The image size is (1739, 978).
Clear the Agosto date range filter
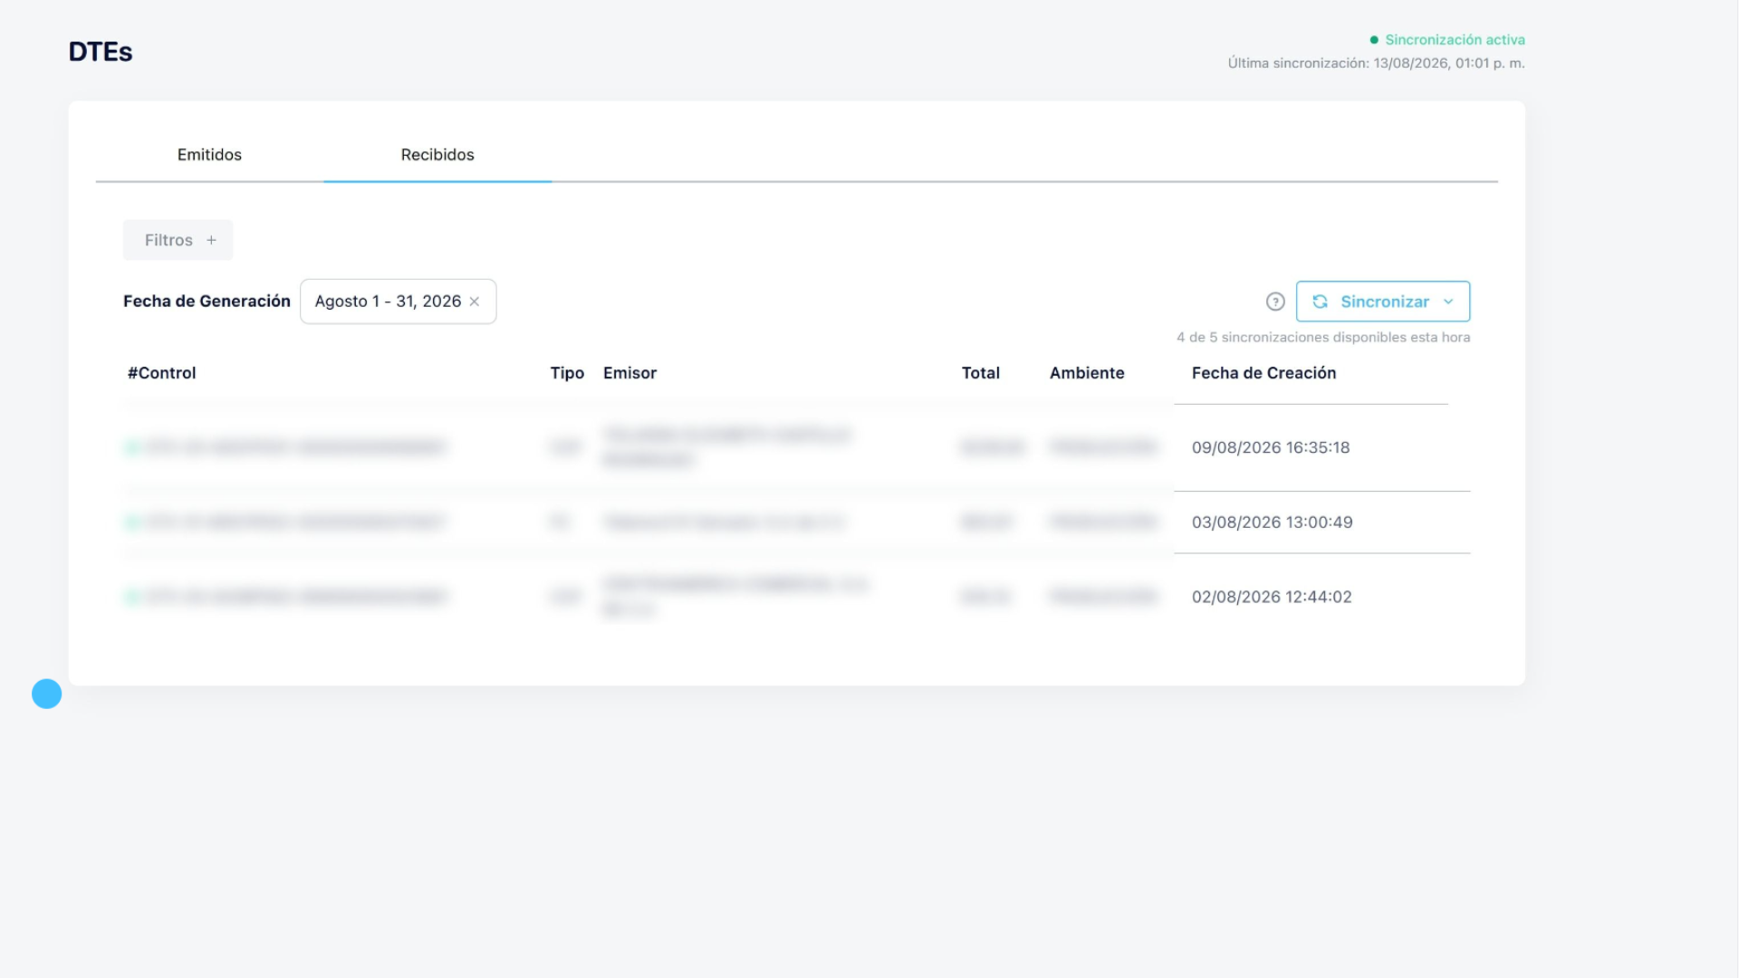tap(475, 302)
